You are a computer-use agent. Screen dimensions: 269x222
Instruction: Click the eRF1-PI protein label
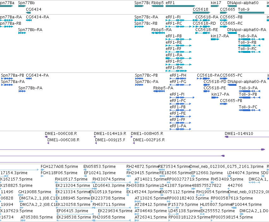point(177,94)
